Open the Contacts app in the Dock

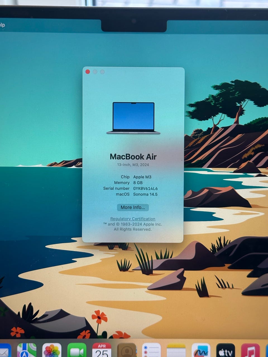(127, 350)
